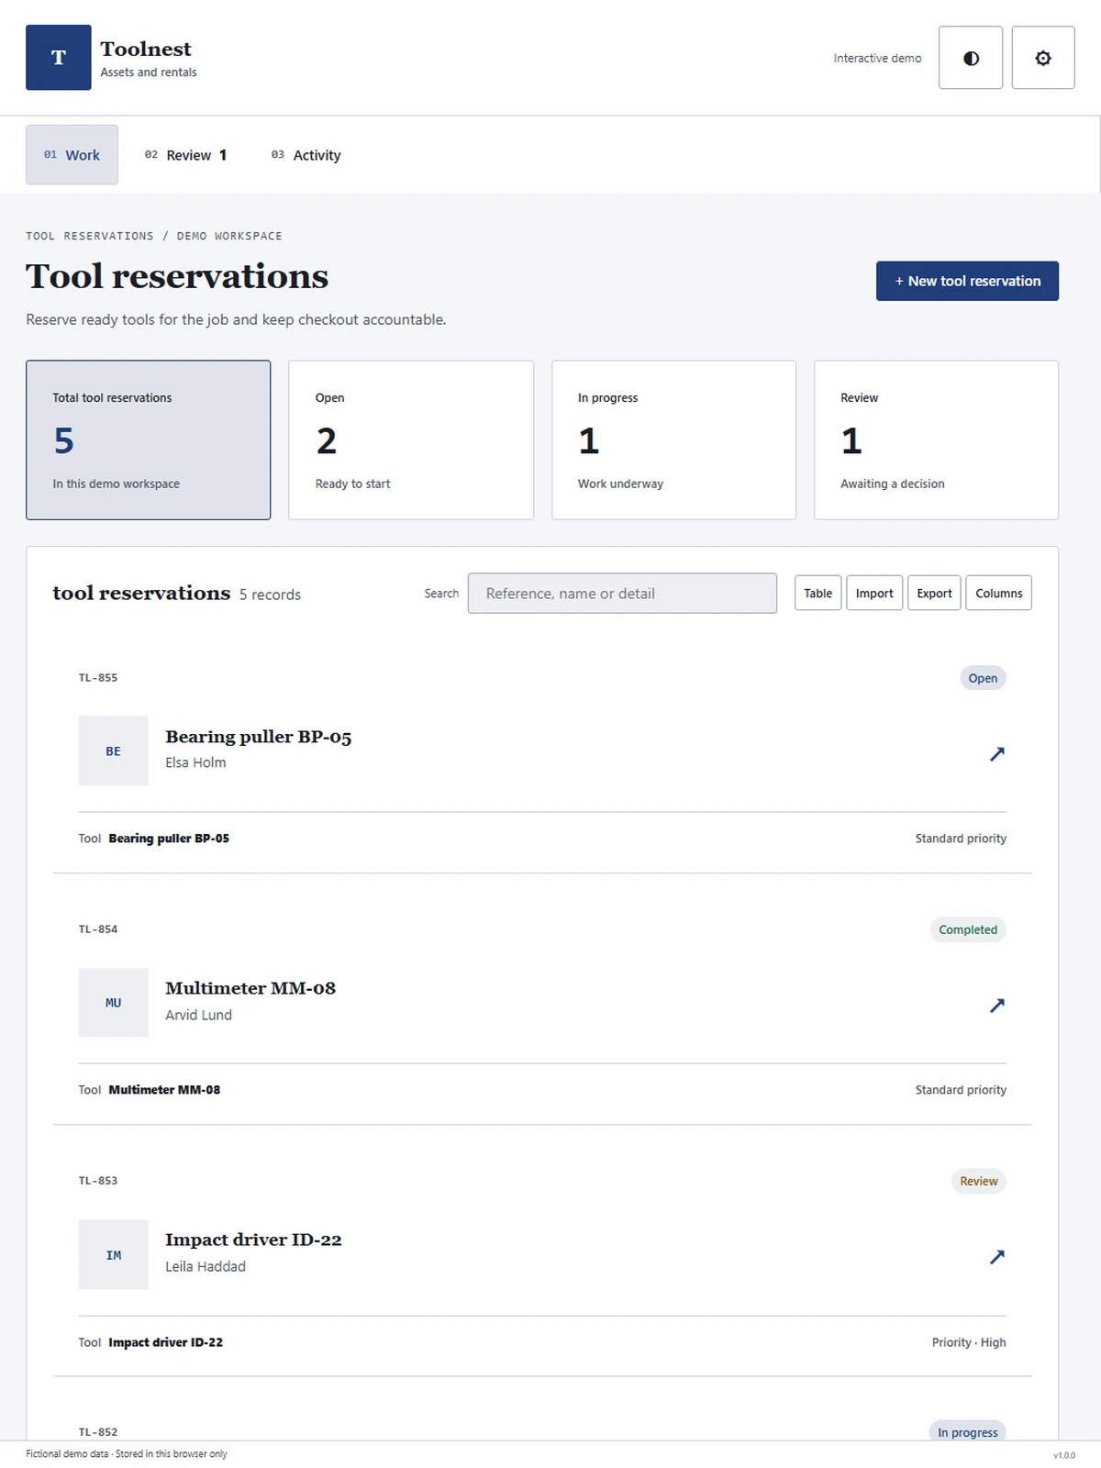Open the Review tab
The image size is (1101, 1468).
[x=185, y=155]
